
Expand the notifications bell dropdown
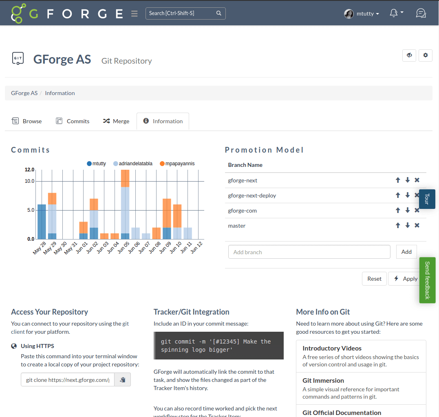coord(396,13)
